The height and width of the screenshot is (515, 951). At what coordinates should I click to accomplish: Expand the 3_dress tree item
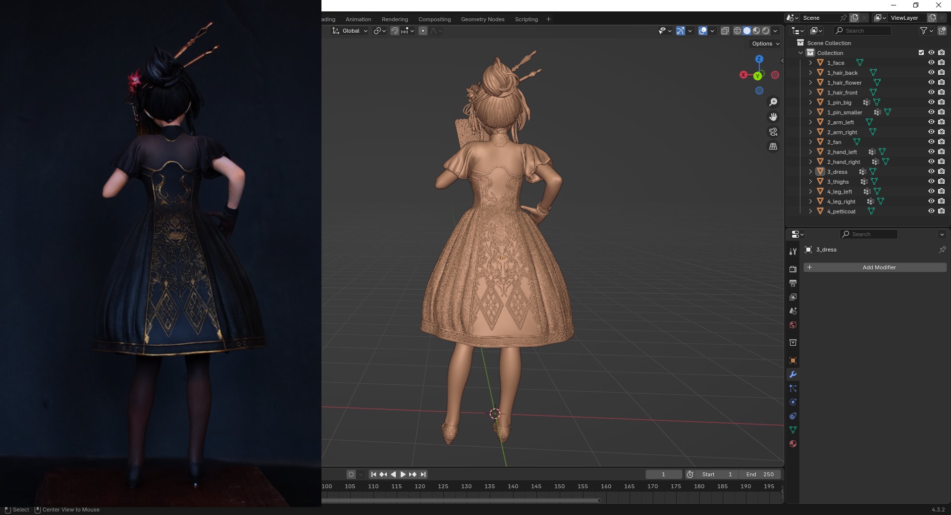[x=810, y=172]
